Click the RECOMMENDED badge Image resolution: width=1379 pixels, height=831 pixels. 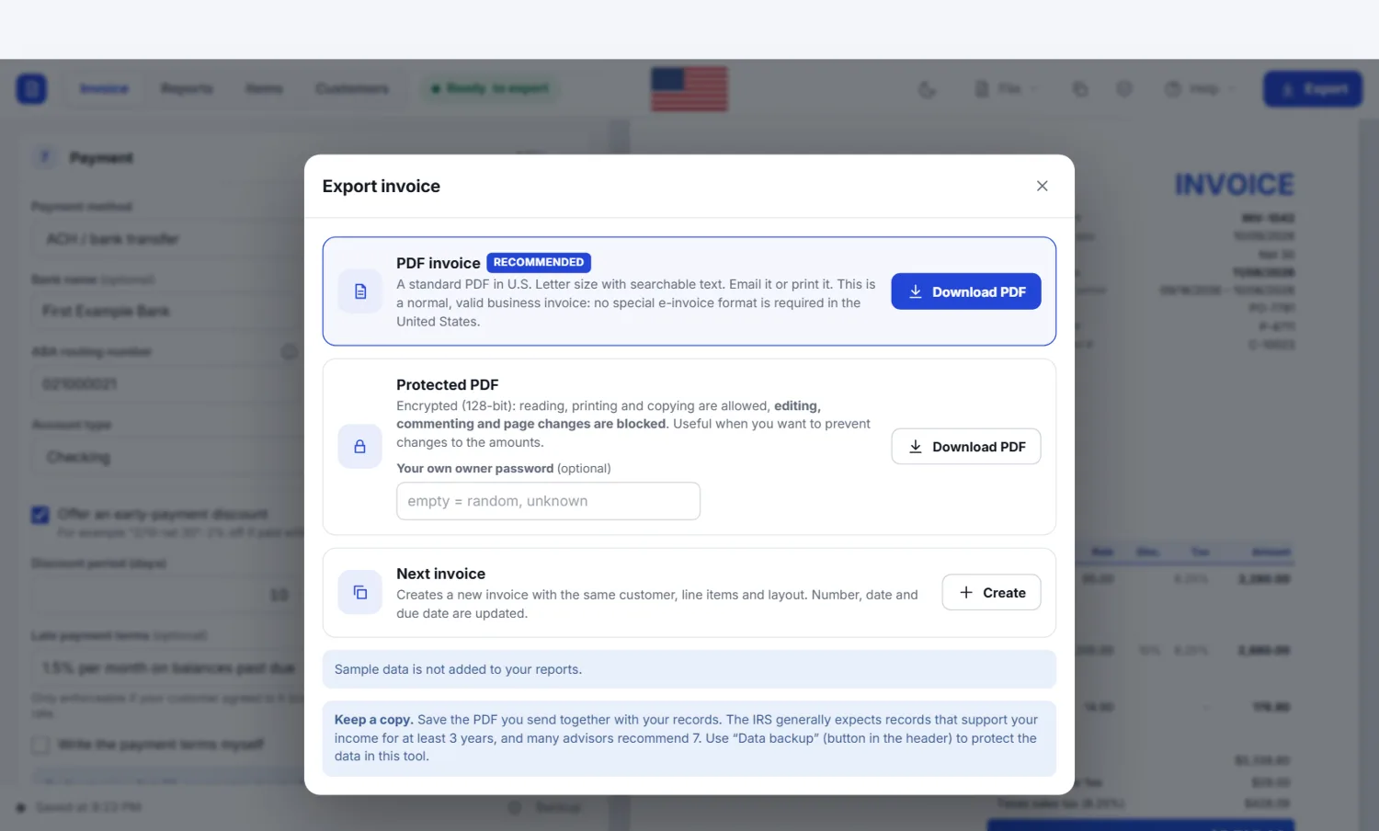pyautogui.click(x=539, y=263)
